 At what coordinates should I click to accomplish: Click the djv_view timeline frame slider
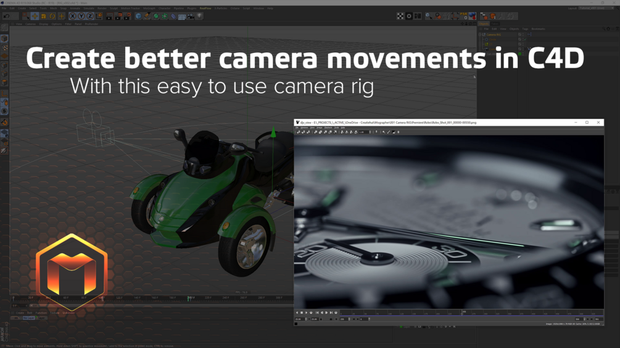pos(472,312)
